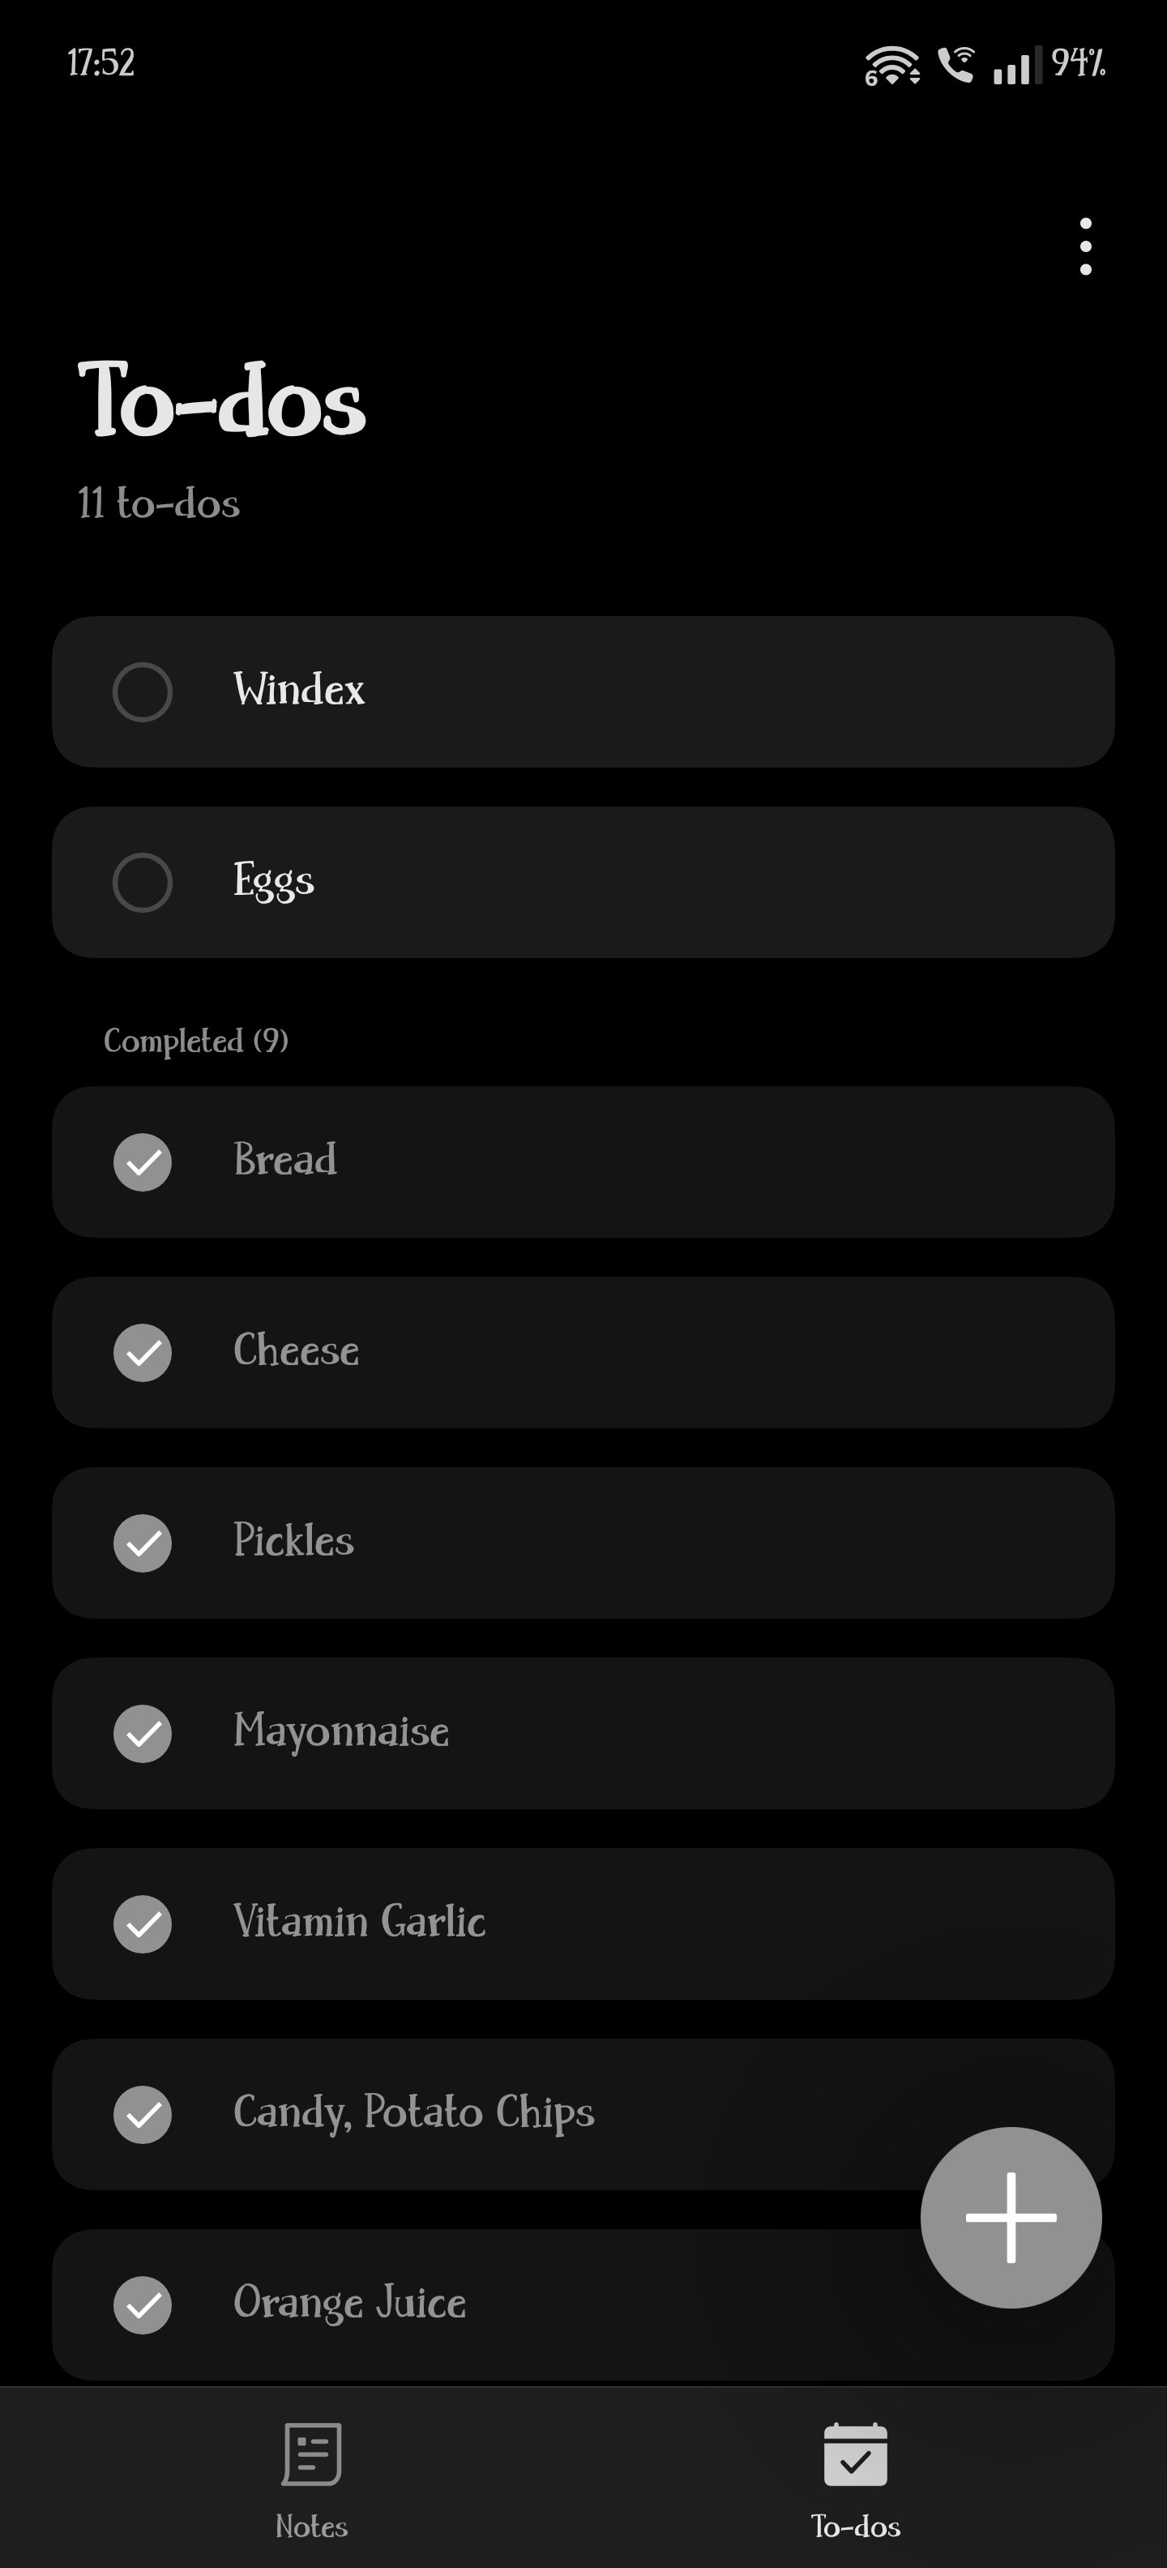
Task: Tap the signal strength bars icon
Action: [x=1015, y=66]
